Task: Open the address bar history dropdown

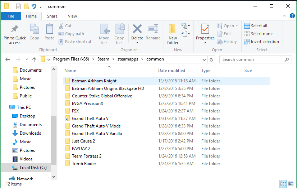Action: (x=204, y=59)
